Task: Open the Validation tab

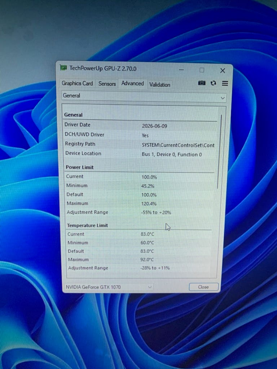Action: 160,85
